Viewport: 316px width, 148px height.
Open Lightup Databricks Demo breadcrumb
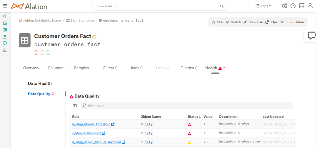click(x=40, y=21)
